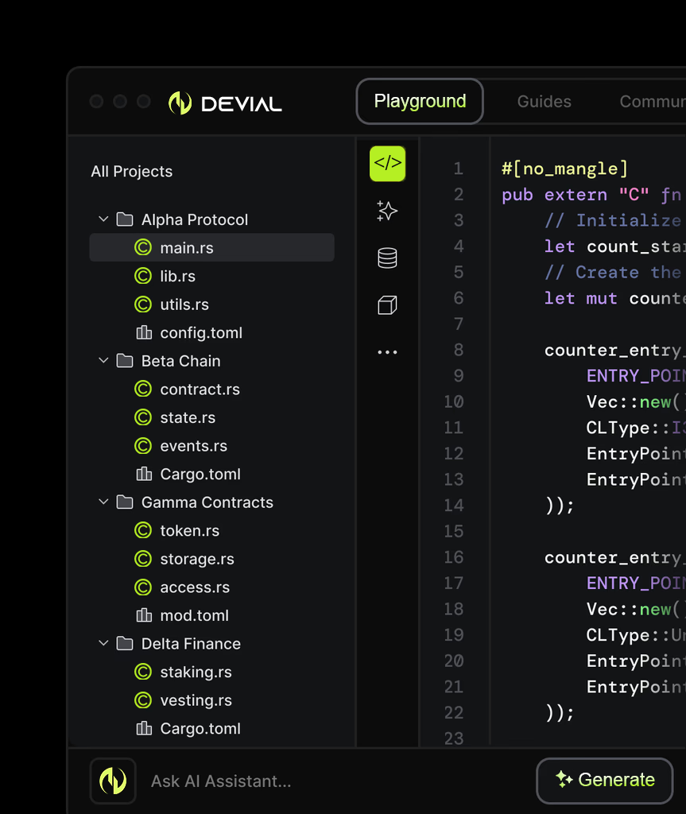Select the code editor icon in the toolbar
The image size is (686, 814).
click(x=387, y=164)
